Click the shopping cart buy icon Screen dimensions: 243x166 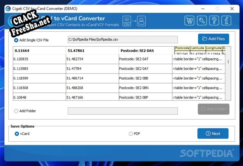(x=190, y=21)
